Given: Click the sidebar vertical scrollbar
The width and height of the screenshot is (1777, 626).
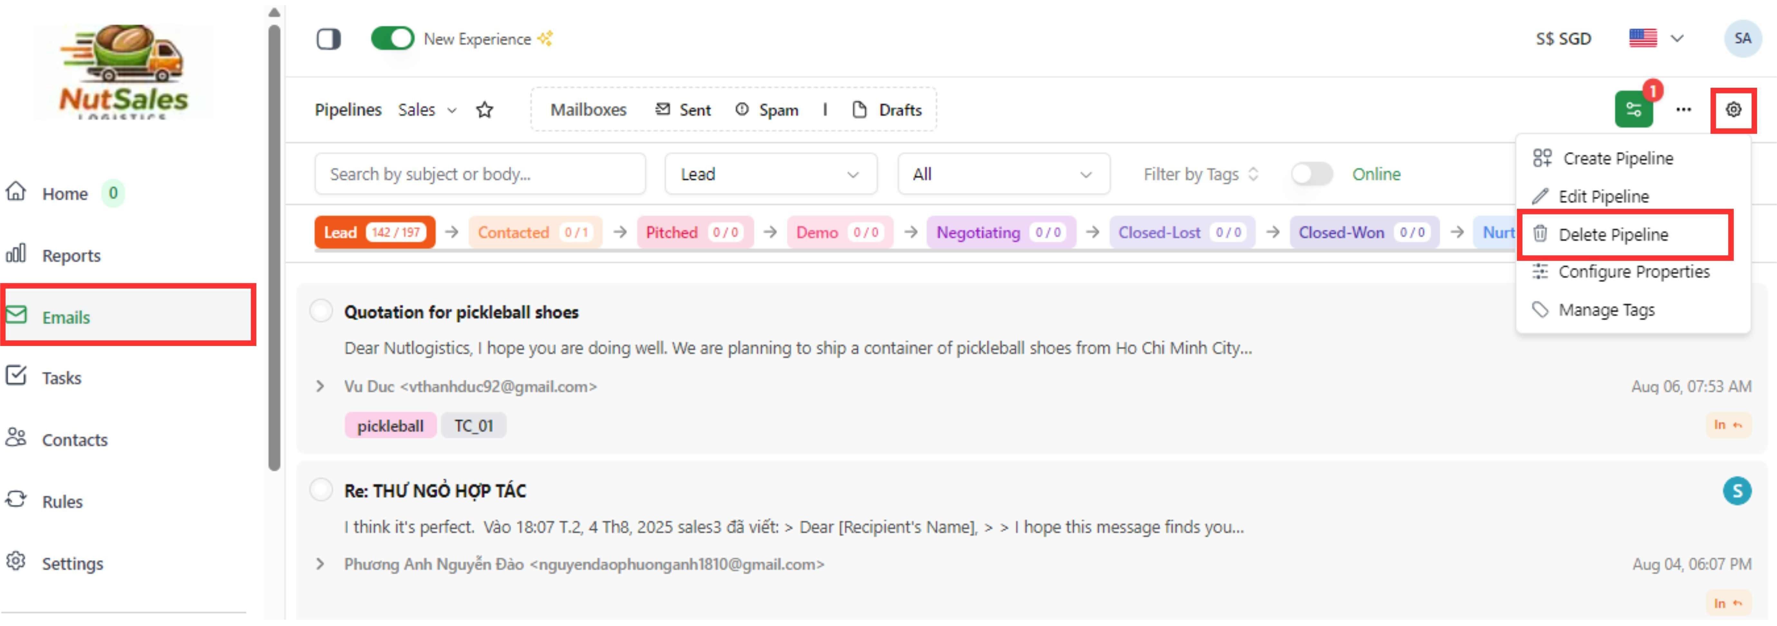Looking at the screenshot, I should [x=274, y=248].
